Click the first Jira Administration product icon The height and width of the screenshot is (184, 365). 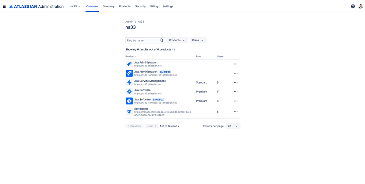click(129, 64)
